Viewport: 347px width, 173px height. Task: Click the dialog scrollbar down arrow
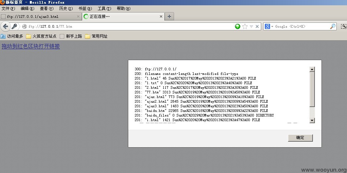(312, 120)
